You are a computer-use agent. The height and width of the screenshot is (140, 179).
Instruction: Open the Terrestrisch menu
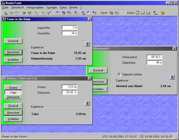pyautogui.click(x=18, y=8)
